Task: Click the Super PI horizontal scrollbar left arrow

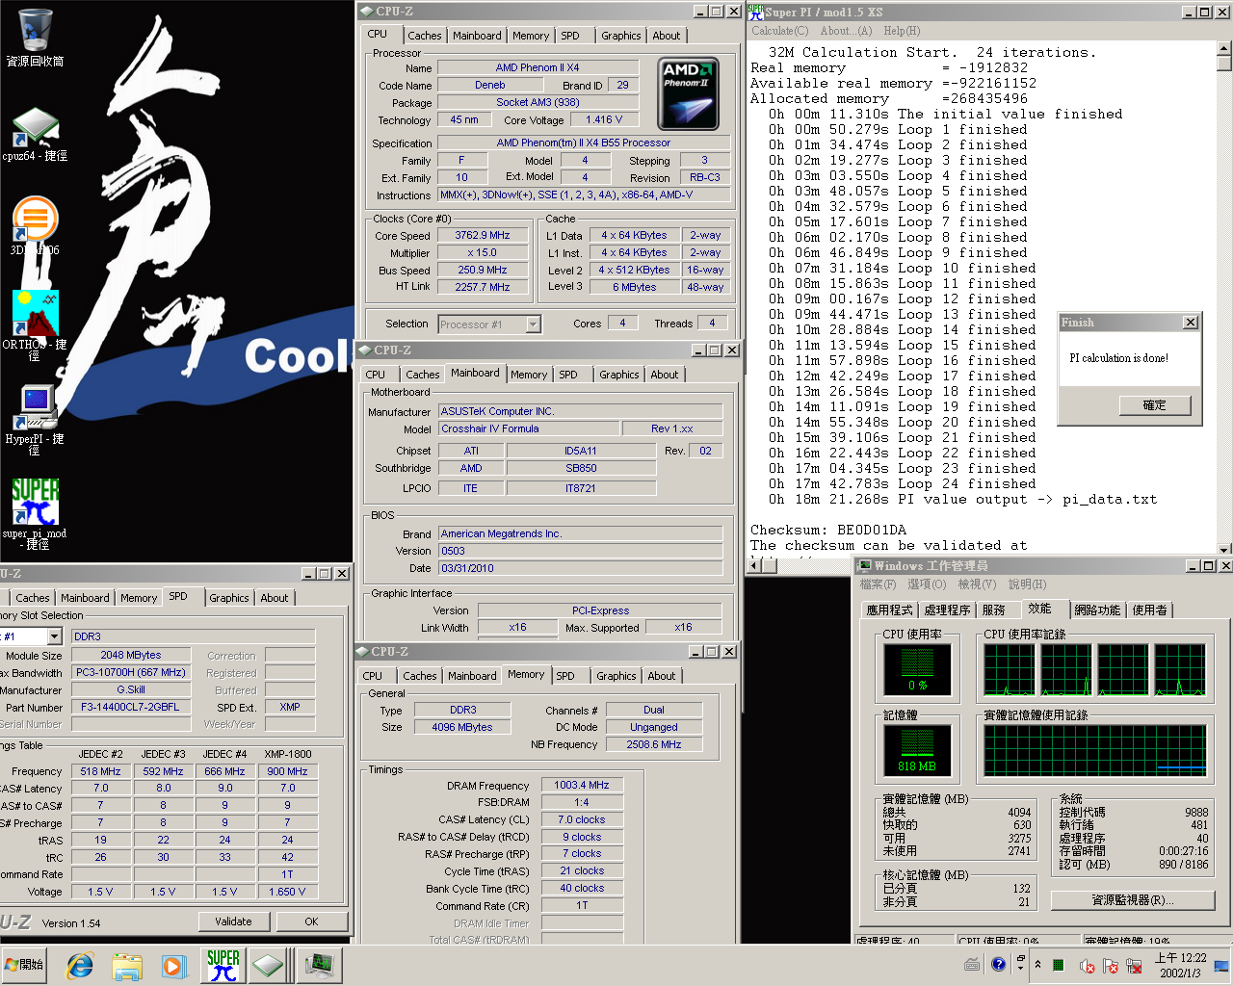Action: 754,565
